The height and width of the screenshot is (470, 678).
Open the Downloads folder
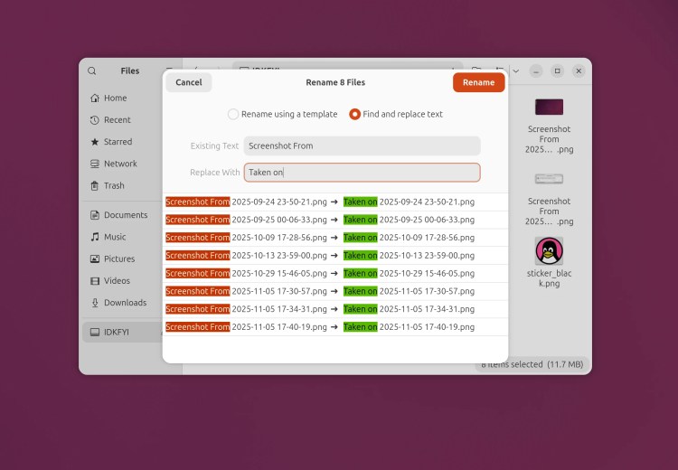125,303
